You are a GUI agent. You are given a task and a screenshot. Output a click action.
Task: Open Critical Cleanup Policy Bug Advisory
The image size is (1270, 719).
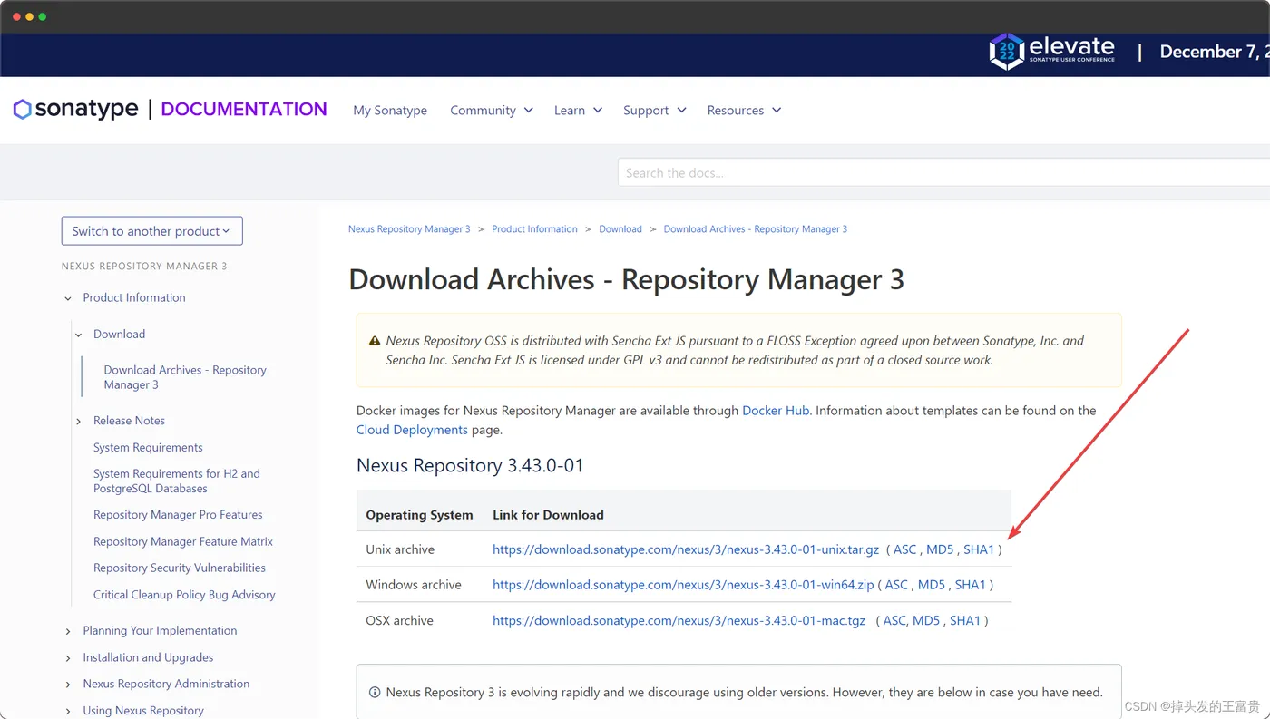pos(184,595)
